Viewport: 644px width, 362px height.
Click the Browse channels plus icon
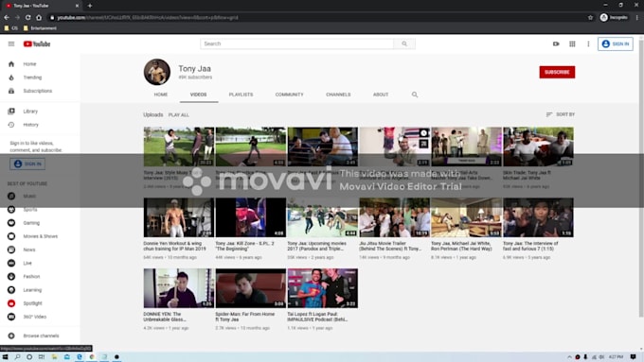(11, 336)
